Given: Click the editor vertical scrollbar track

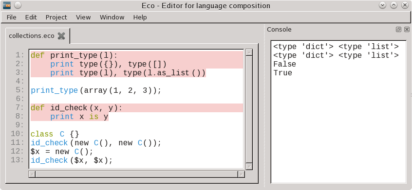Looking at the screenshot, I should tap(249, 109).
